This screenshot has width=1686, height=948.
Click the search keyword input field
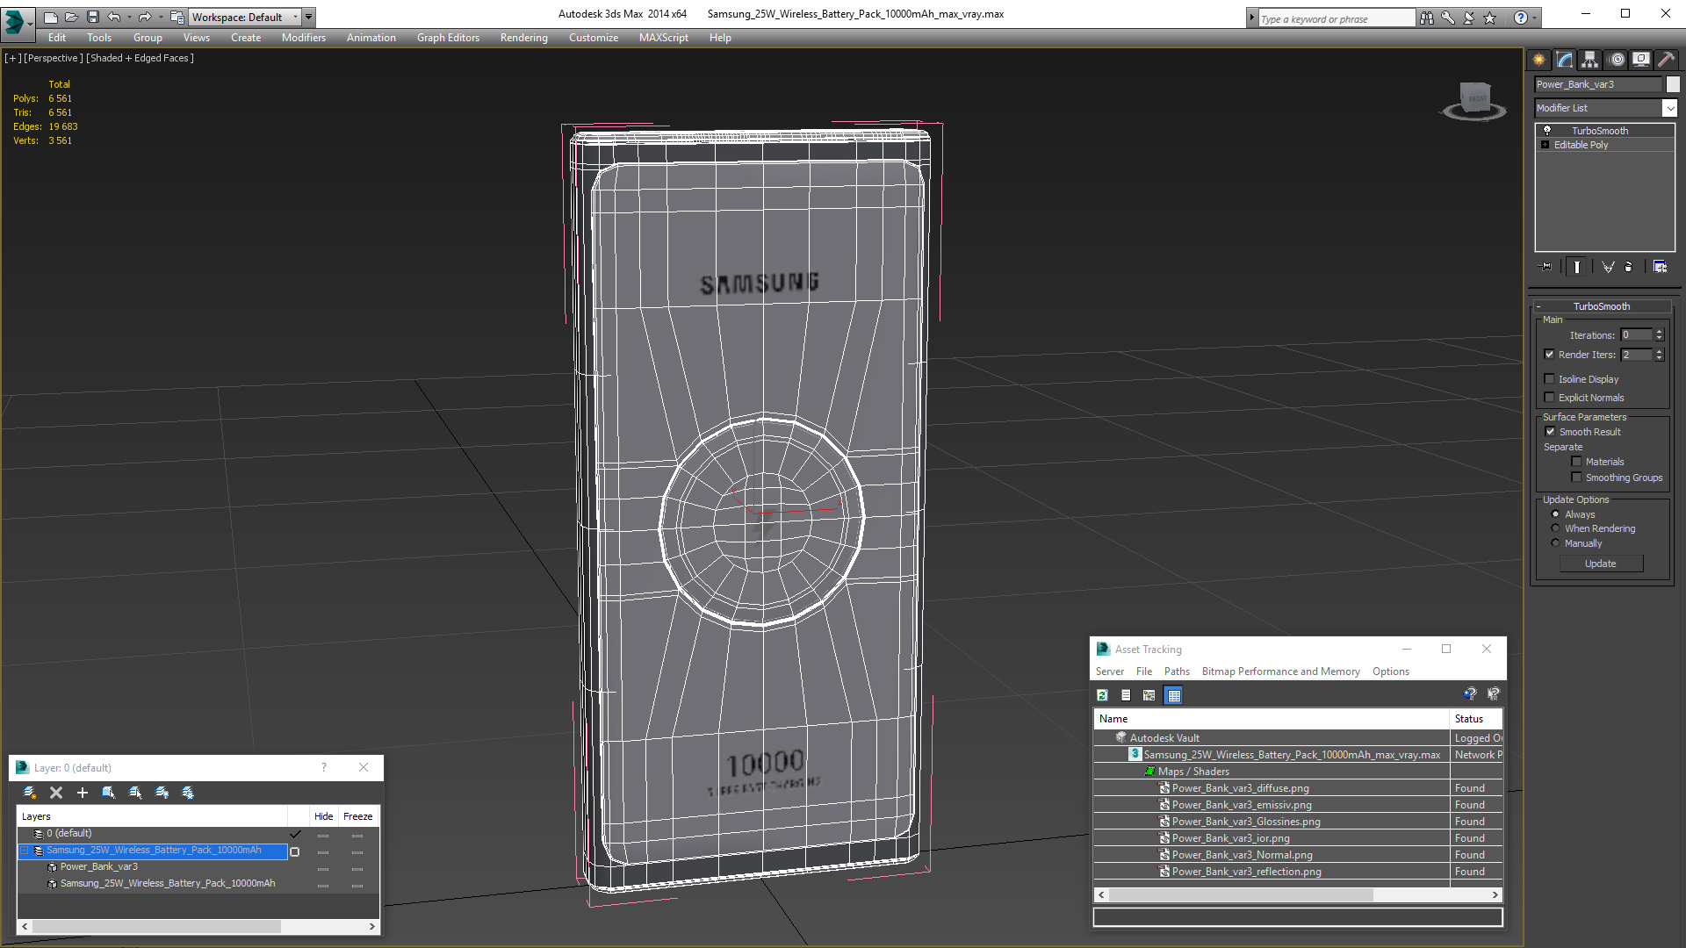click(1336, 18)
